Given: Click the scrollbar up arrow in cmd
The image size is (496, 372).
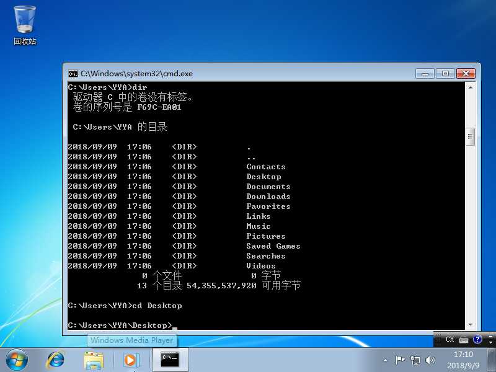Looking at the screenshot, I should (471, 87).
